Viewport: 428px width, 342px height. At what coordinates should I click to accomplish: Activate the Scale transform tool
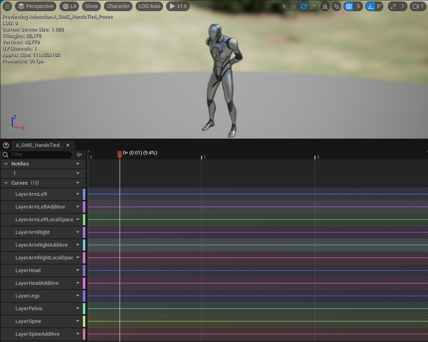click(x=313, y=6)
